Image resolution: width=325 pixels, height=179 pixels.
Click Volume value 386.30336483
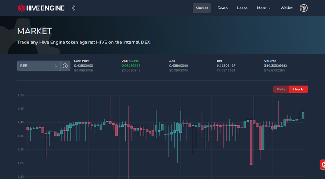click(275, 65)
